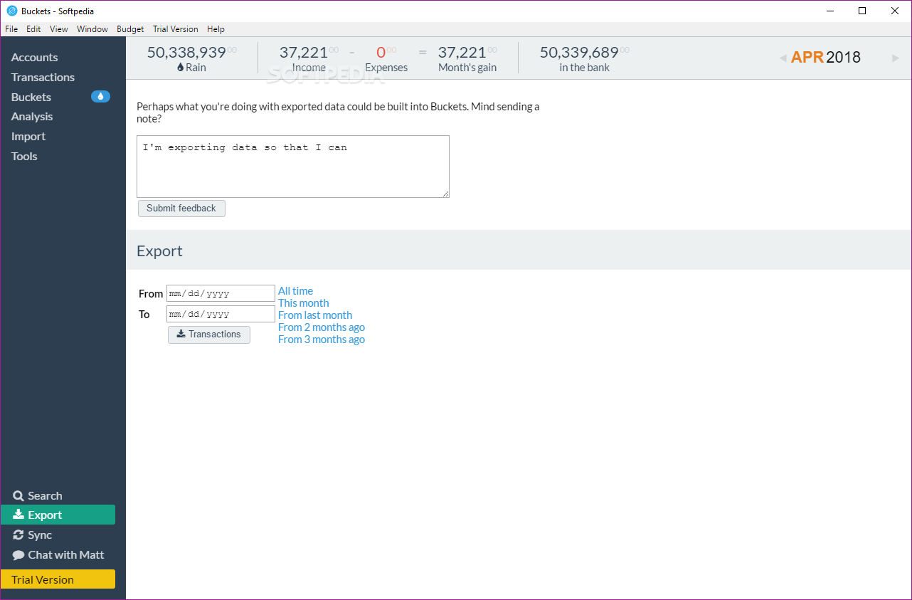Open Chat with Matt
The height and width of the screenshot is (600, 912).
[58, 555]
